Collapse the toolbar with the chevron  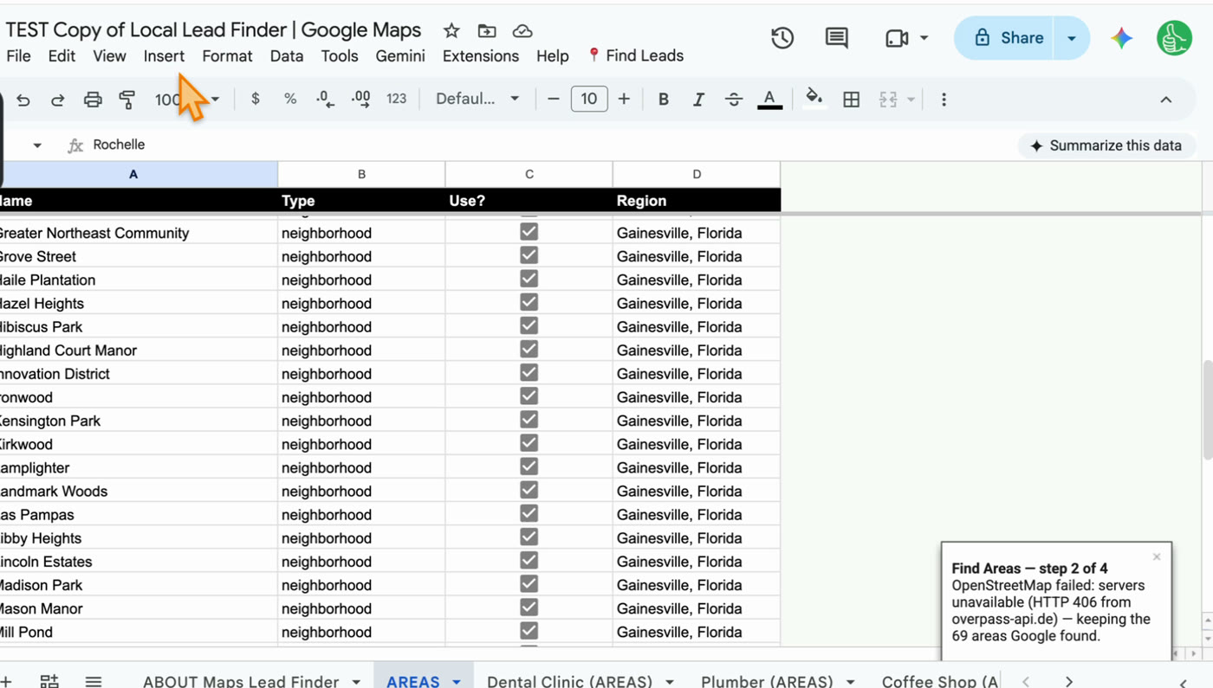[x=1166, y=100]
